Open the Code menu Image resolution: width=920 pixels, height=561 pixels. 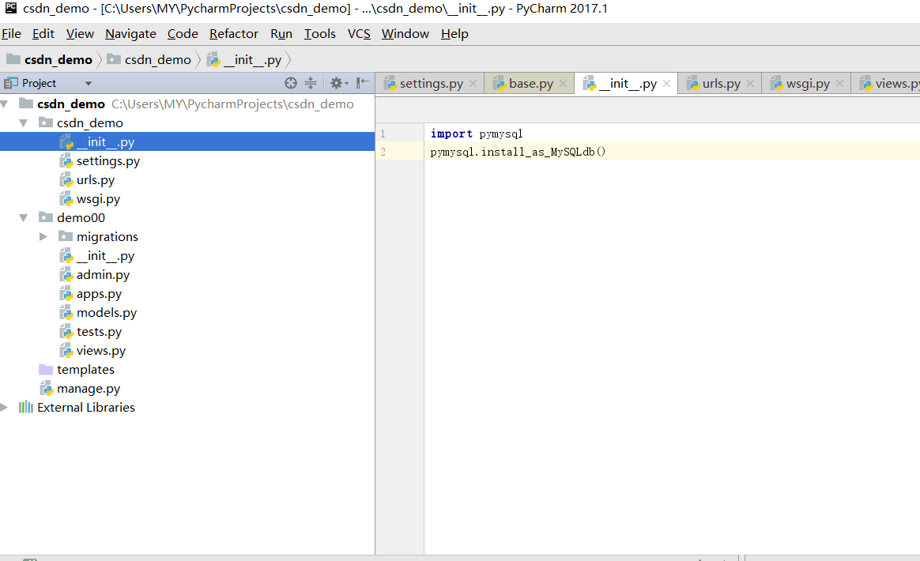tap(183, 34)
